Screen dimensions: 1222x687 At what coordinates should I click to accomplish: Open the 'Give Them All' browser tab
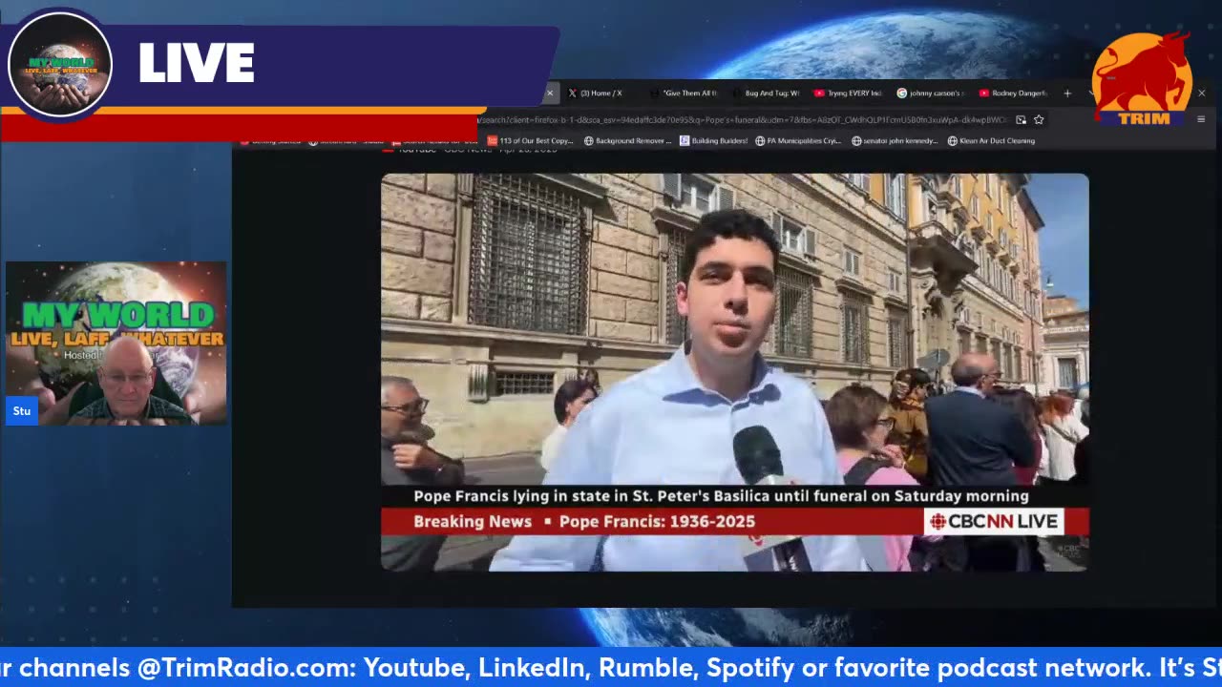684,94
